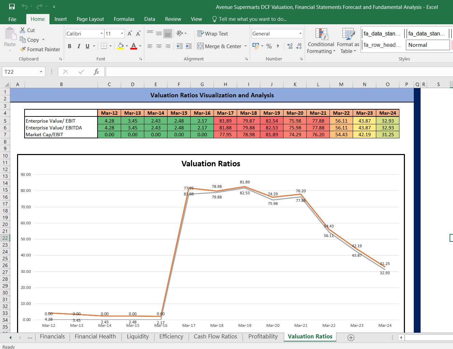
Task: Decrease the font size
Action: 138,33
